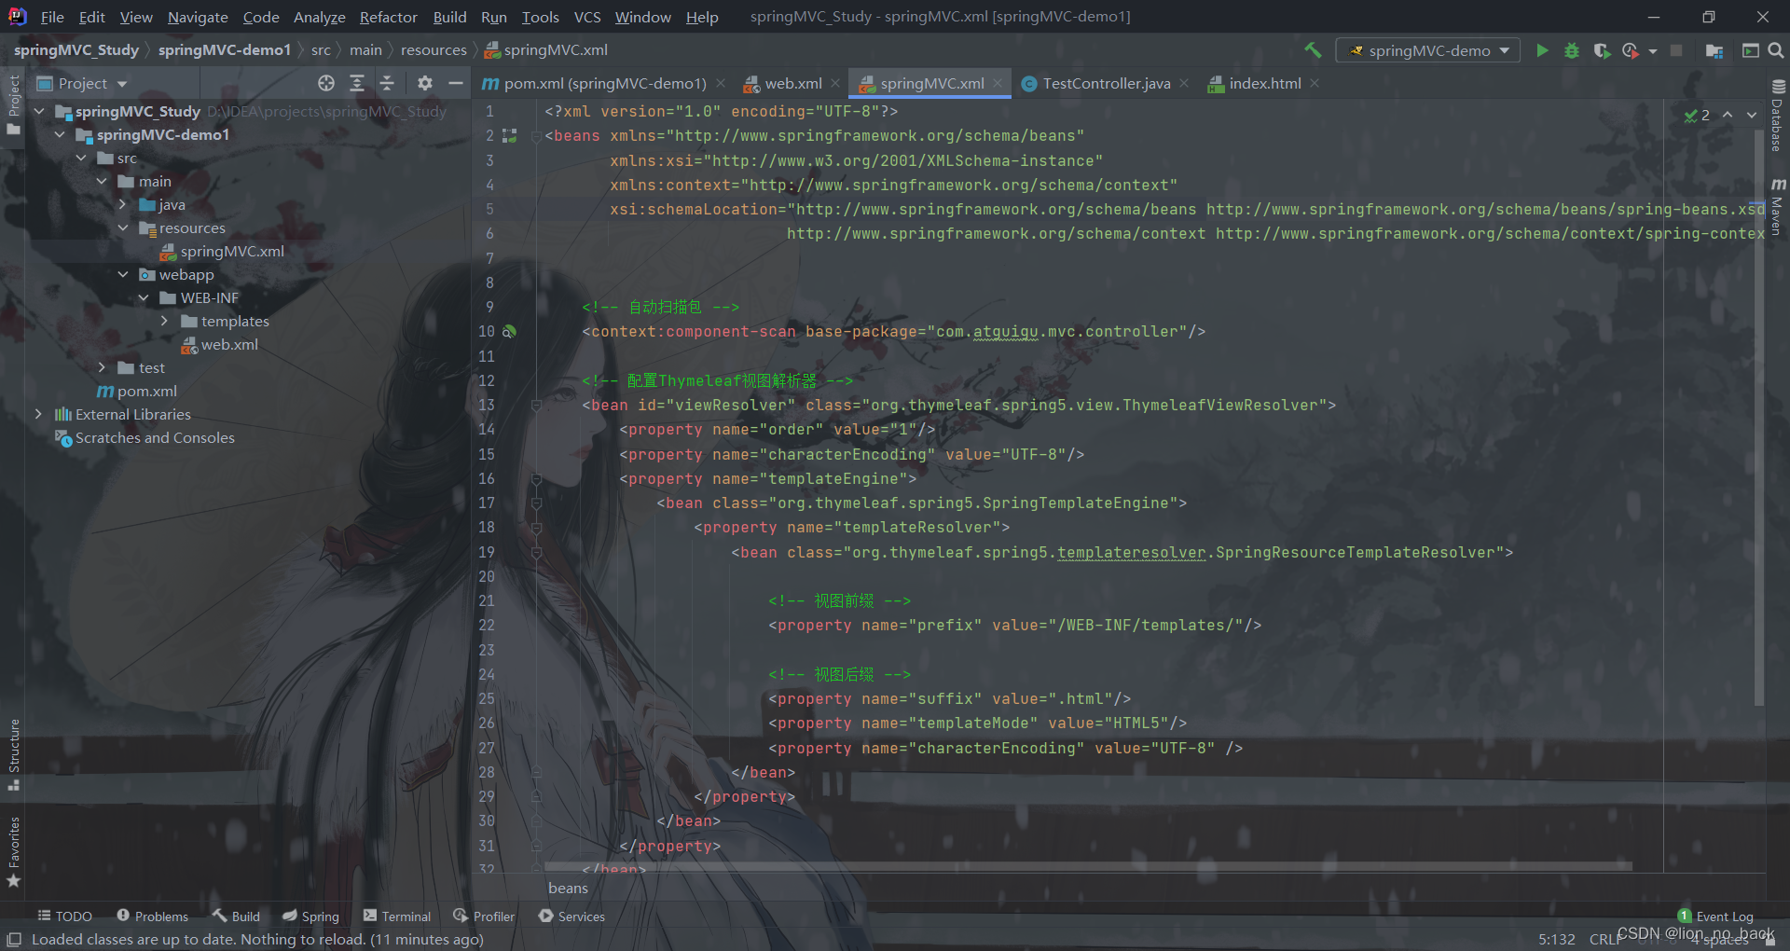The height and width of the screenshot is (951, 1790).
Task: Open the Favorites tool window
Action: (13, 851)
